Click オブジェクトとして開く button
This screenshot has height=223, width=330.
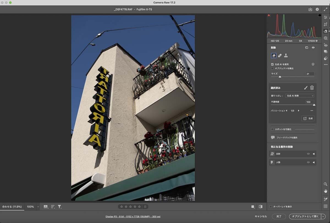point(305,216)
